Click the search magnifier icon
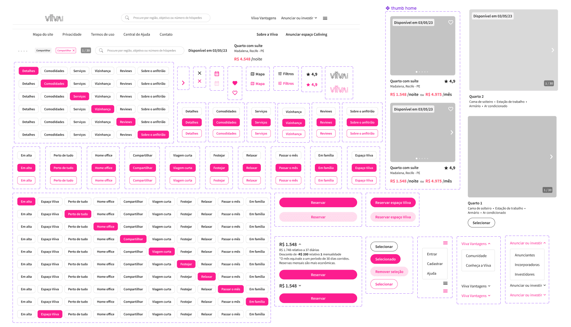 pos(127,18)
